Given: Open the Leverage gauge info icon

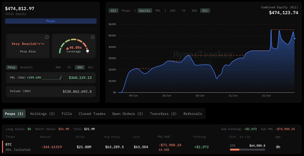Looking at the screenshot, I should (93, 37).
